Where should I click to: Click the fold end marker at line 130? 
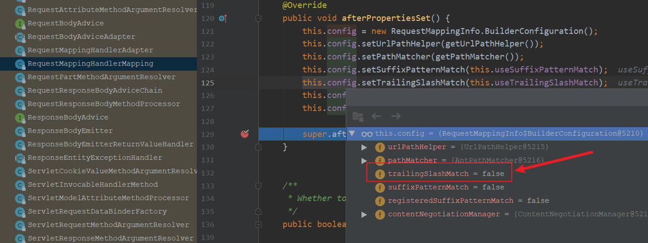(259, 147)
